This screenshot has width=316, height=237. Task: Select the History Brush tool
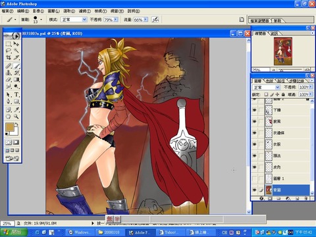(16, 72)
